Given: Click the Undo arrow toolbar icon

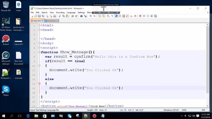Looking at the screenshot, I should coord(73,16).
